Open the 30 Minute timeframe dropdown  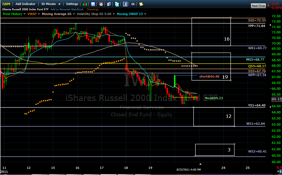(x=51, y=4)
